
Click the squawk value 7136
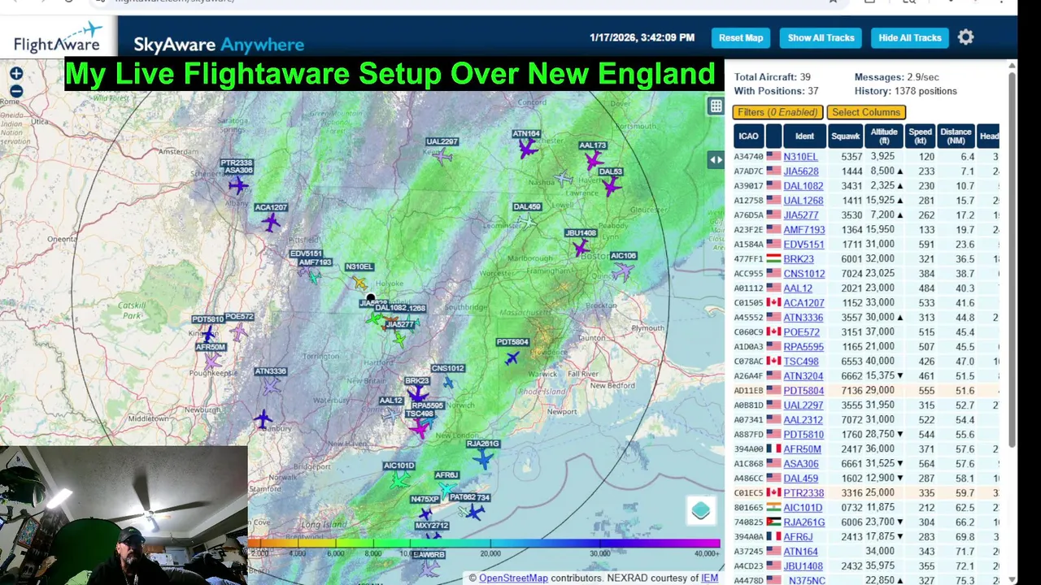tap(851, 391)
